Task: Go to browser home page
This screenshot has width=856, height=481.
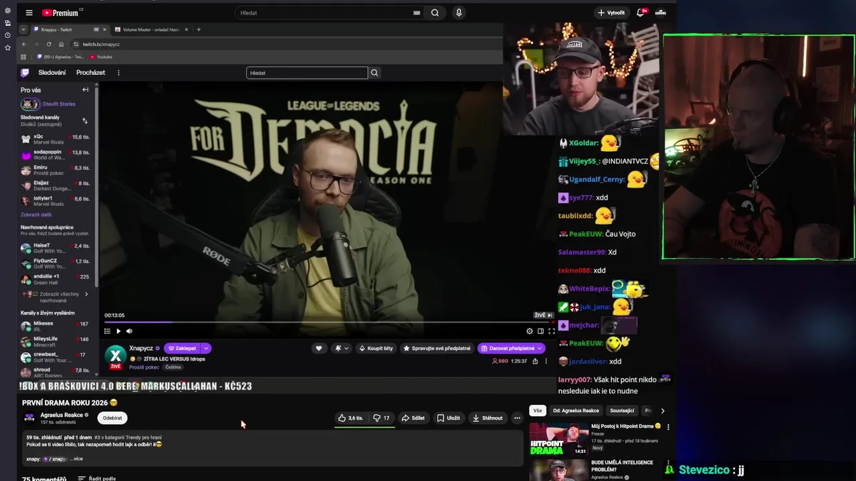Action: (x=61, y=44)
